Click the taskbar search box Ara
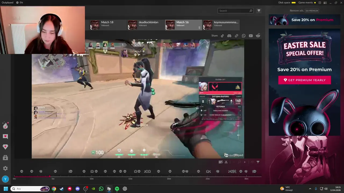This screenshot has height=193, width=344. (30, 189)
